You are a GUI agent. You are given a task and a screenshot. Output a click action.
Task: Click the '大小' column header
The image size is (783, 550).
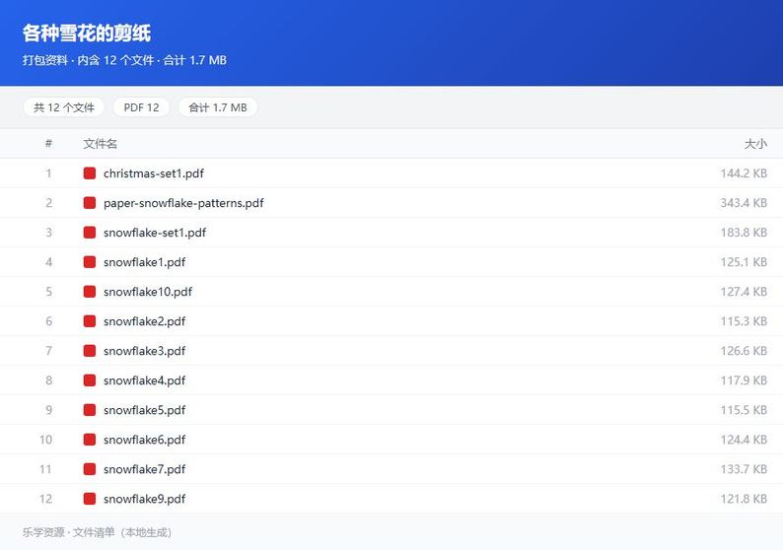755,144
